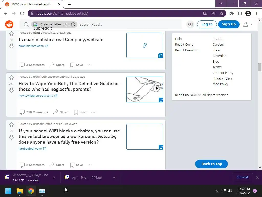Image resolution: width=262 pixels, height=197 pixels.
Task: Focus the Search Reddit input field
Action: (130, 24)
